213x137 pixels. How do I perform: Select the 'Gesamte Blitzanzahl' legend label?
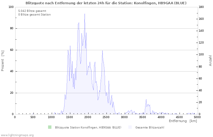tap(150, 127)
